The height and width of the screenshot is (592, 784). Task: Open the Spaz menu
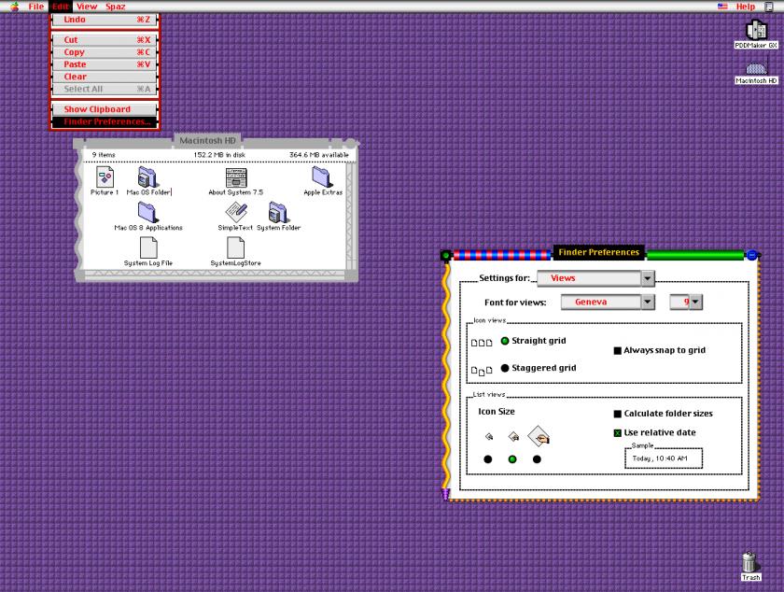[116, 7]
